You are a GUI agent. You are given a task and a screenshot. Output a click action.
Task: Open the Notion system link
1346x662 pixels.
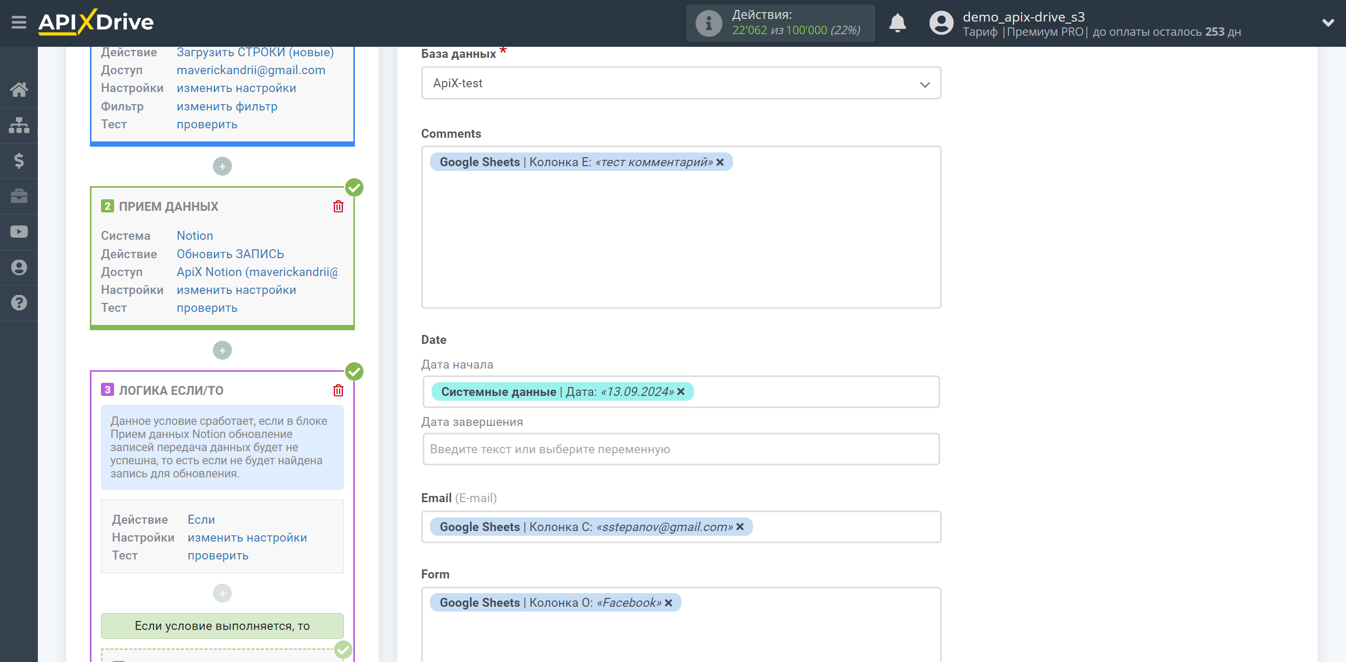click(195, 236)
